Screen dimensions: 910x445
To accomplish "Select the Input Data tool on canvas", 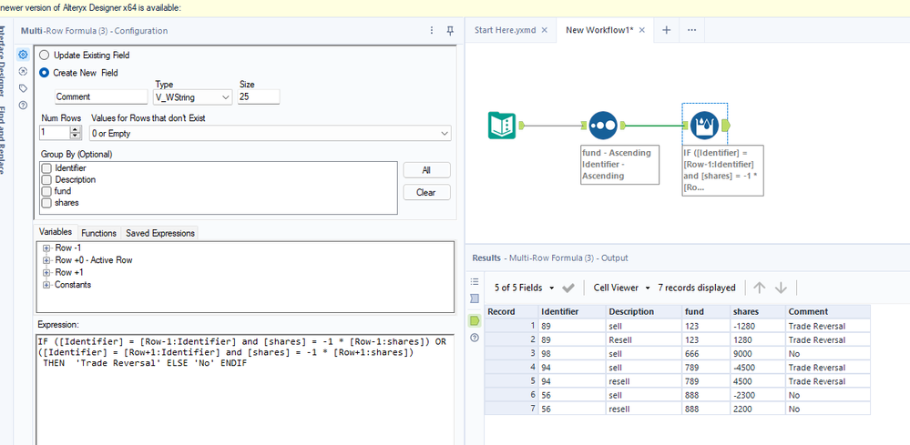I will coord(503,126).
